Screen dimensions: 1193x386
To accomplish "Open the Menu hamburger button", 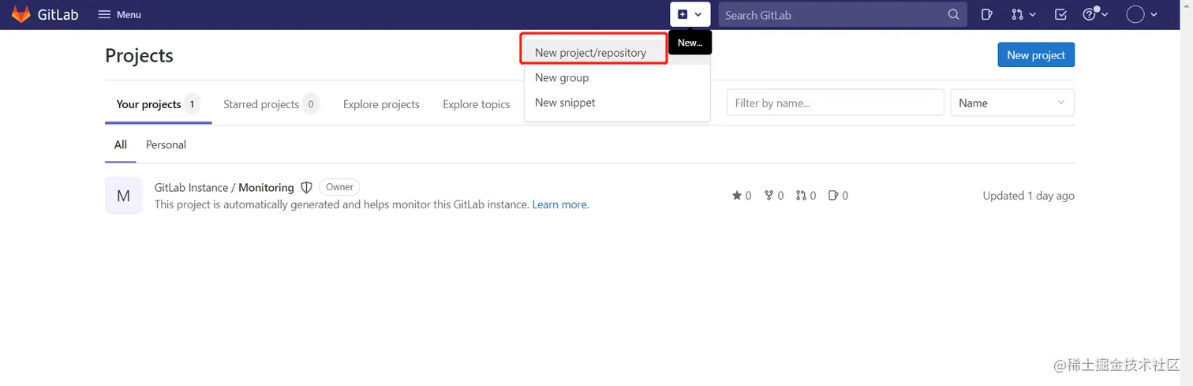I will [x=119, y=14].
